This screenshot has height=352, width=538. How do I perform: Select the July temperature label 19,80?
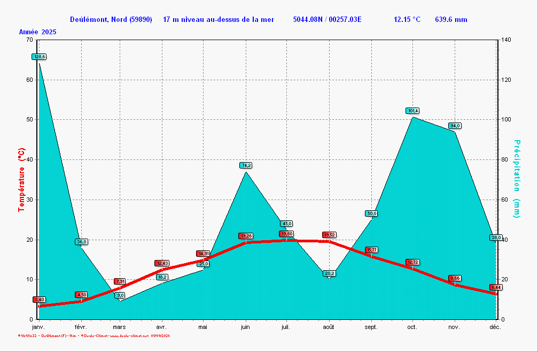(x=286, y=234)
